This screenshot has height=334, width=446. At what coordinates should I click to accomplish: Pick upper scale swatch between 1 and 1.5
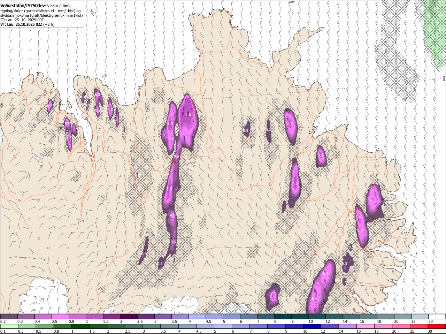pyautogui.click(x=94, y=316)
